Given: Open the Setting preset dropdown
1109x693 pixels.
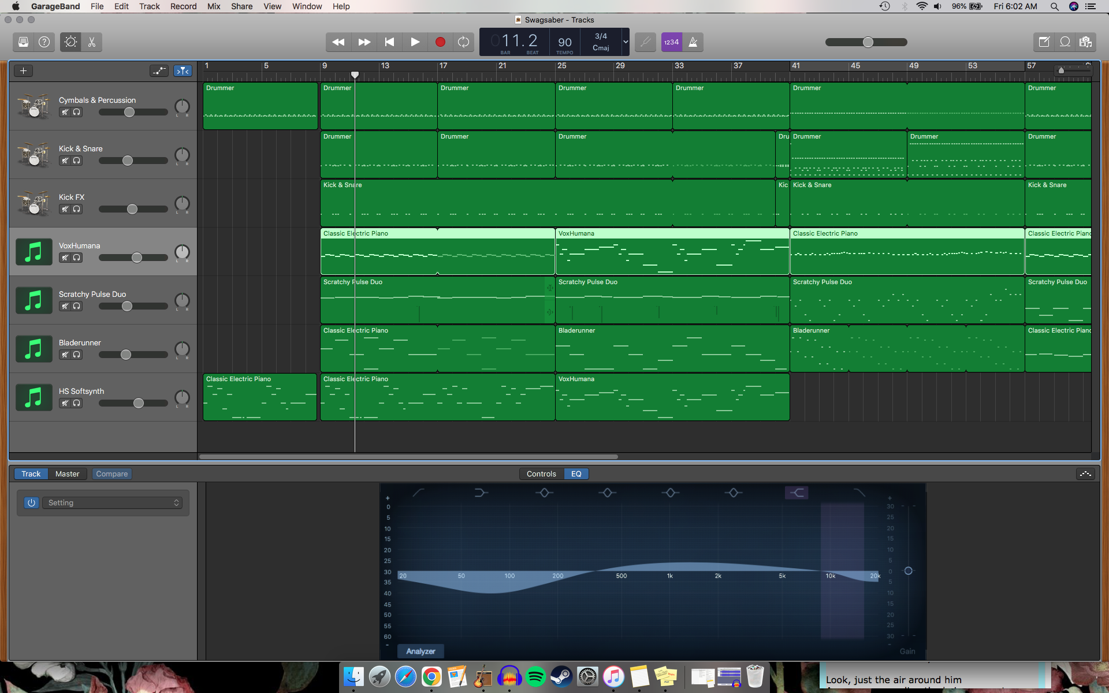Looking at the screenshot, I should click(112, 503).
